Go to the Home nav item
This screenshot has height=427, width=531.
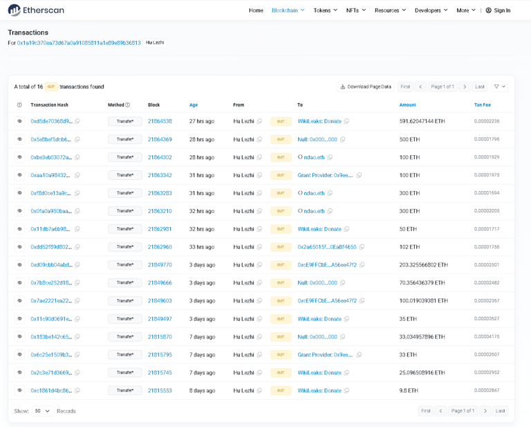[256, 10]
